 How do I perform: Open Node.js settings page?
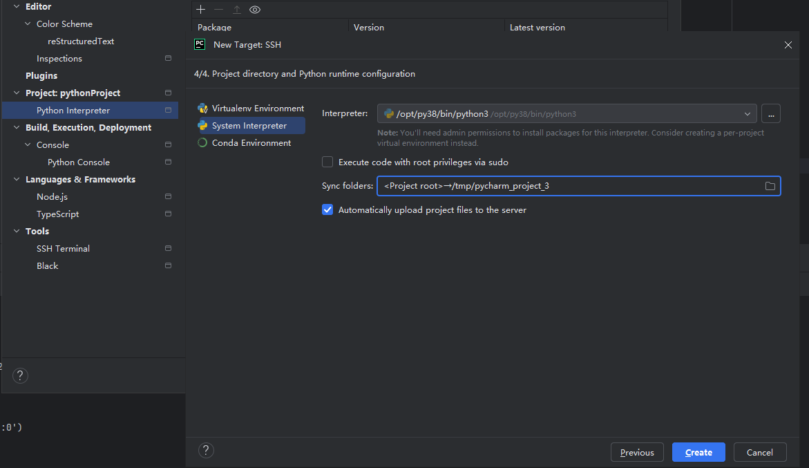click(x=52, y=196)
